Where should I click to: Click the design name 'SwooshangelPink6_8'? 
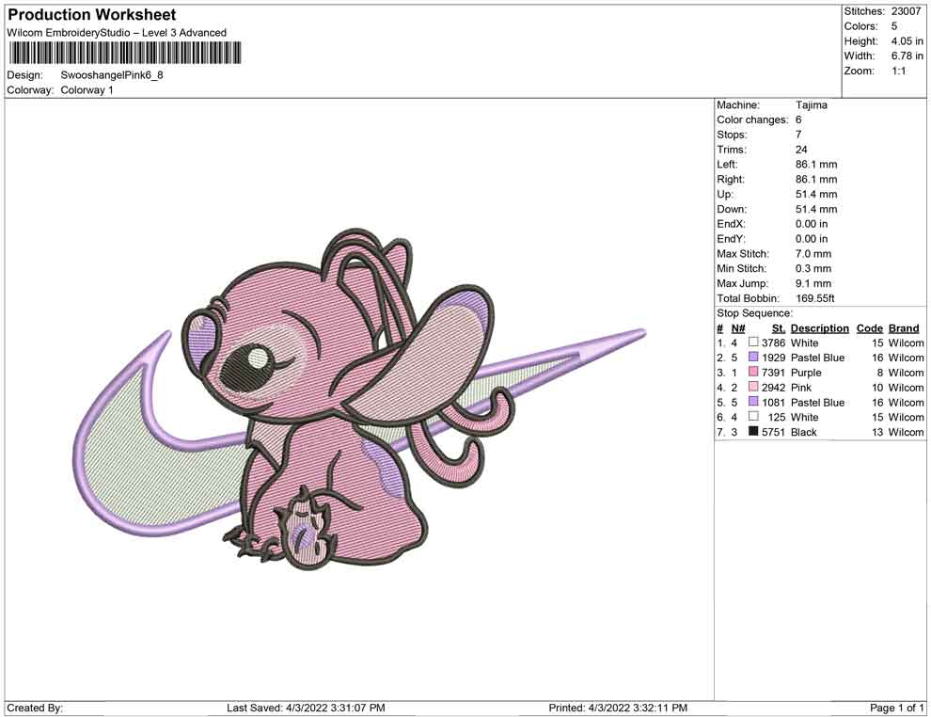tap(112, 75)
